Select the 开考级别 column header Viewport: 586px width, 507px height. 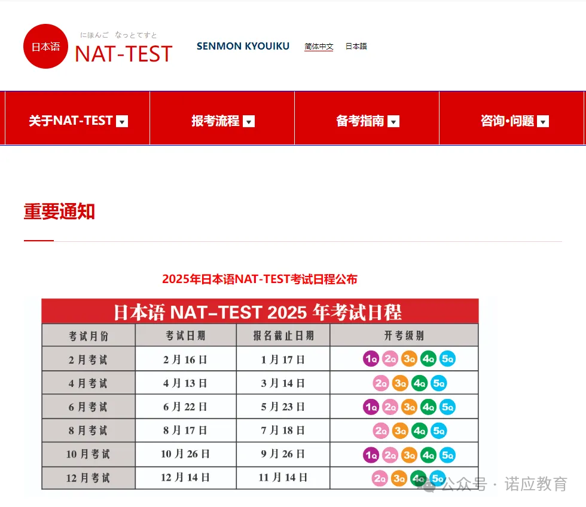tap(404, 335)
